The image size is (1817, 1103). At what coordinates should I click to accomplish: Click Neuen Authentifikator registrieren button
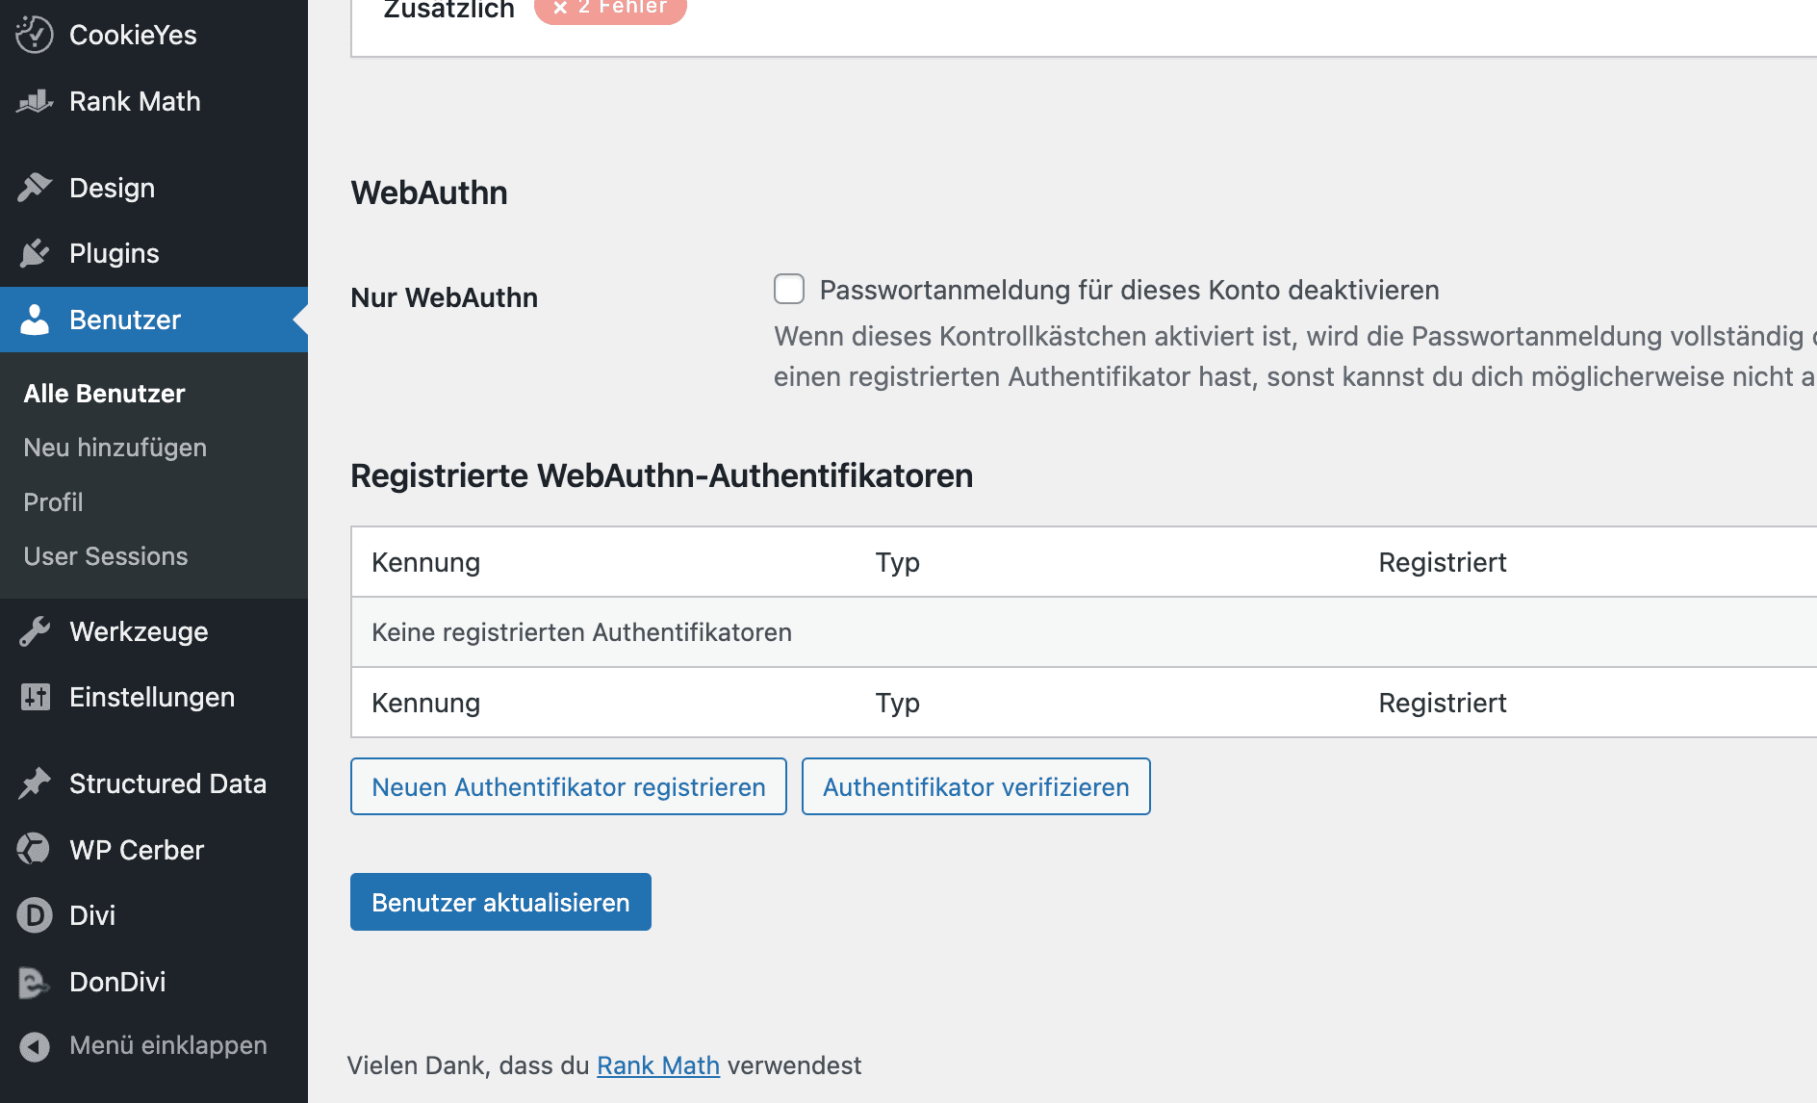coord(569,786)
